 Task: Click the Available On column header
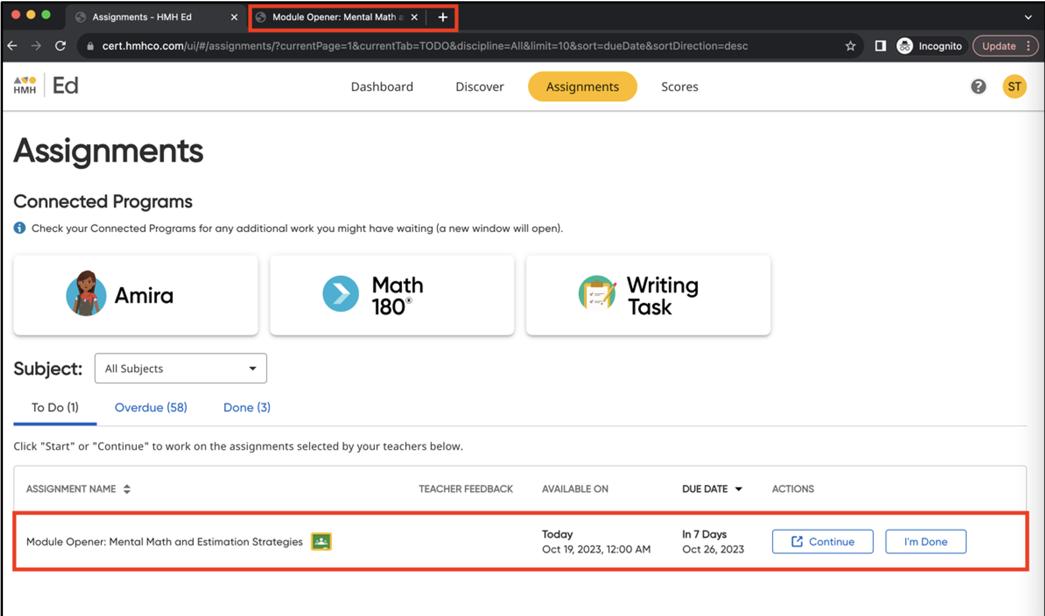(575, 489)
